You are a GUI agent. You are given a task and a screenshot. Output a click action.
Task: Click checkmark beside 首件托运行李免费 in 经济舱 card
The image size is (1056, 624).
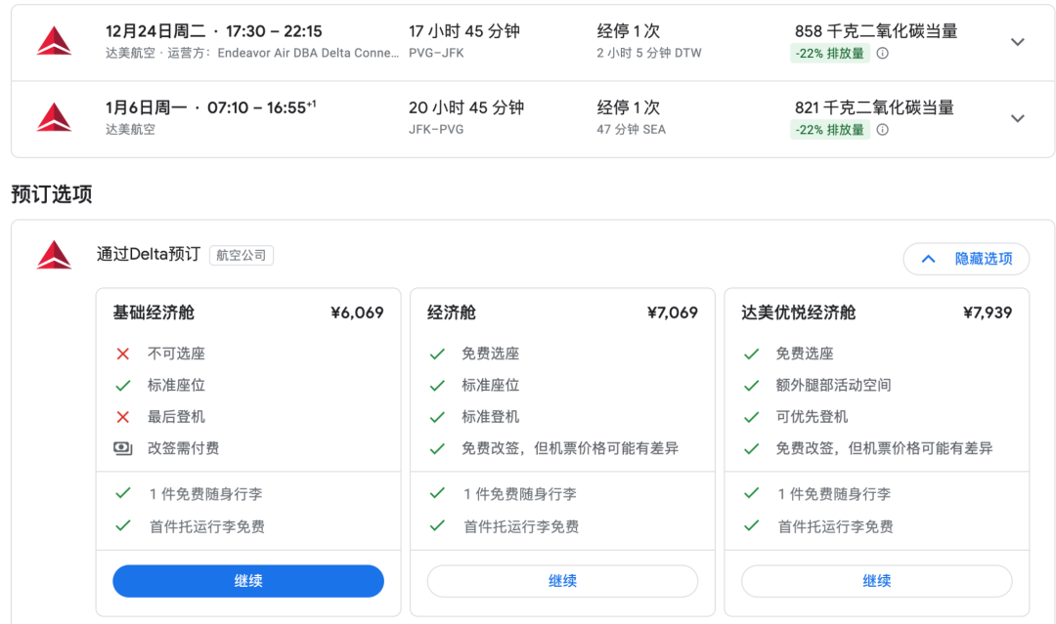pyautogui.click(x=437, y=525)
